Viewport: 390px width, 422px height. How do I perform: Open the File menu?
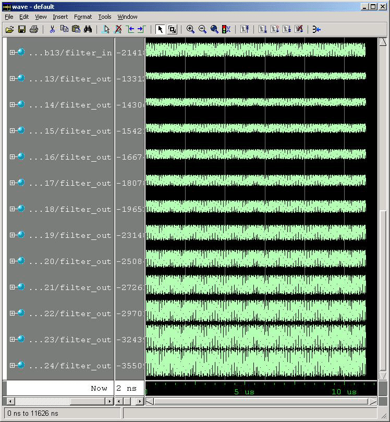9,17
